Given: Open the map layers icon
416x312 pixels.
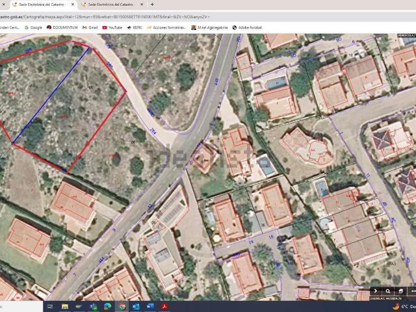Looking at the screenshot, I should tap(400, 291).
